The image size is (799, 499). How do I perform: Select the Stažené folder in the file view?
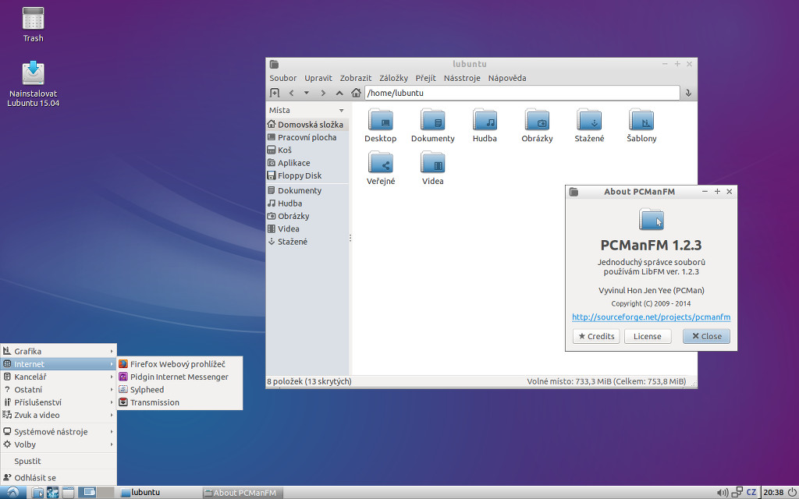pos(589,125)
